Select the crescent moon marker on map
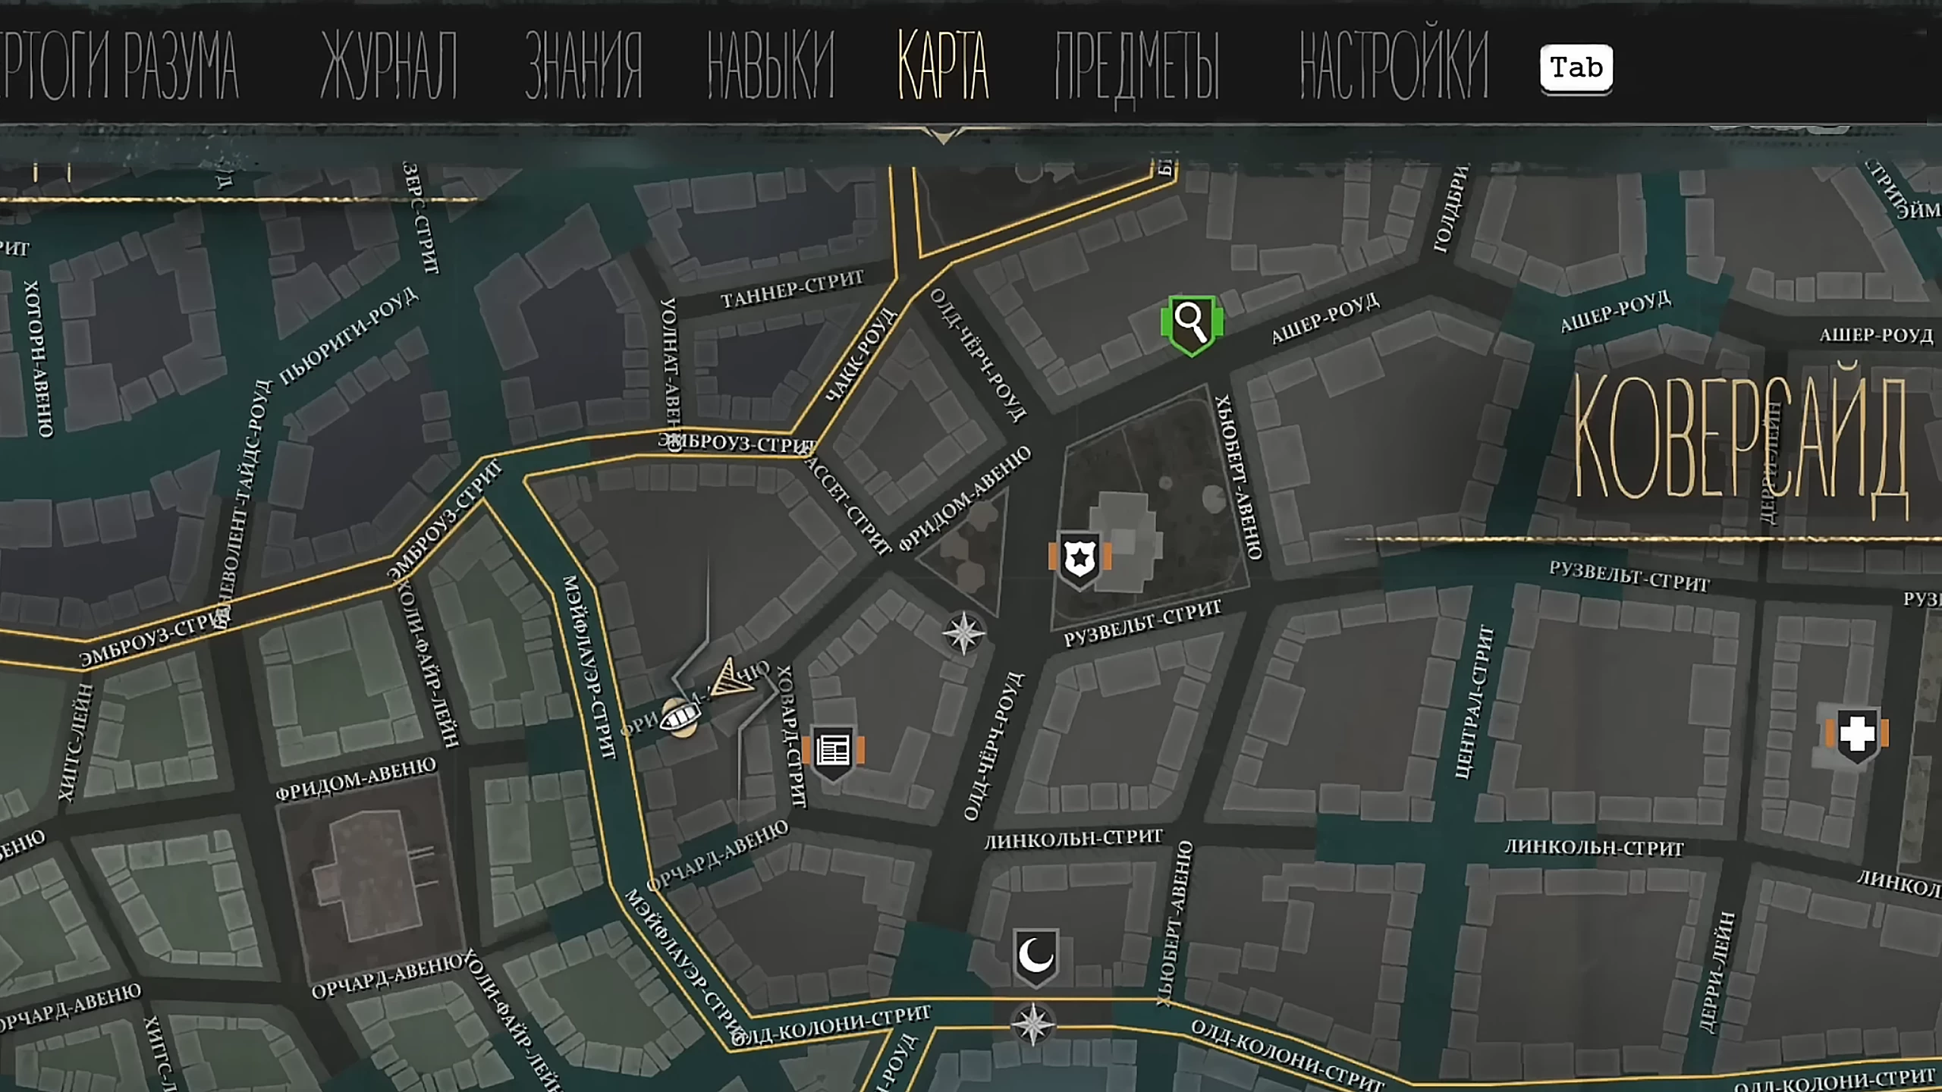The height and width of the screenshot is (1092, 1942). click(1035, 956)
